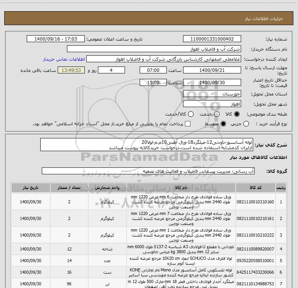
Task: Click item code 6425117433230066
Action: point(255,272)
